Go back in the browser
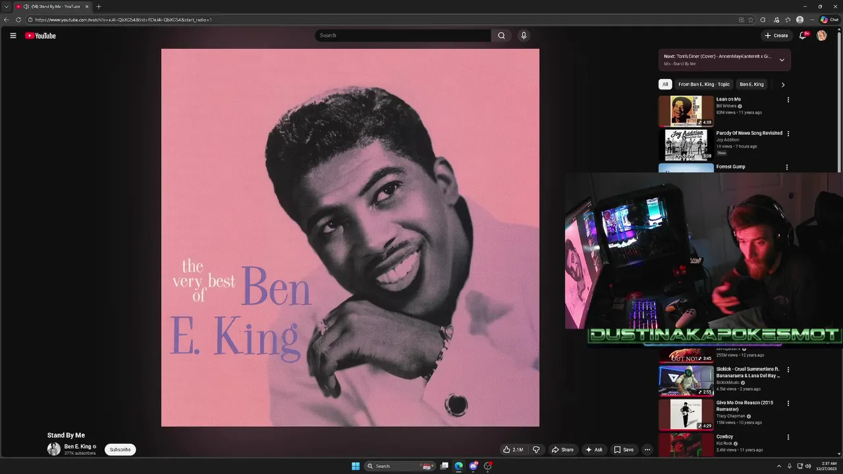 tap(7, 20)
